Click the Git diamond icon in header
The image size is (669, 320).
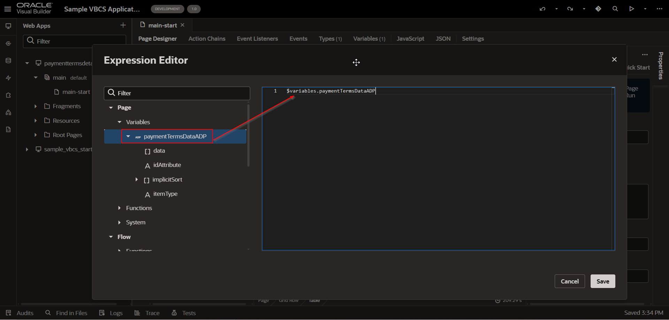click(x=598, y=9)
